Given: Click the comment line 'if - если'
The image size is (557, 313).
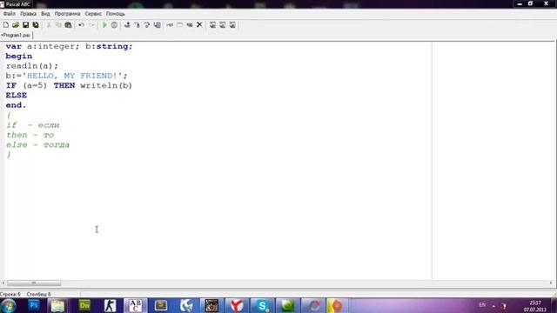Looking at the screenshot, I should click(33, 125).
